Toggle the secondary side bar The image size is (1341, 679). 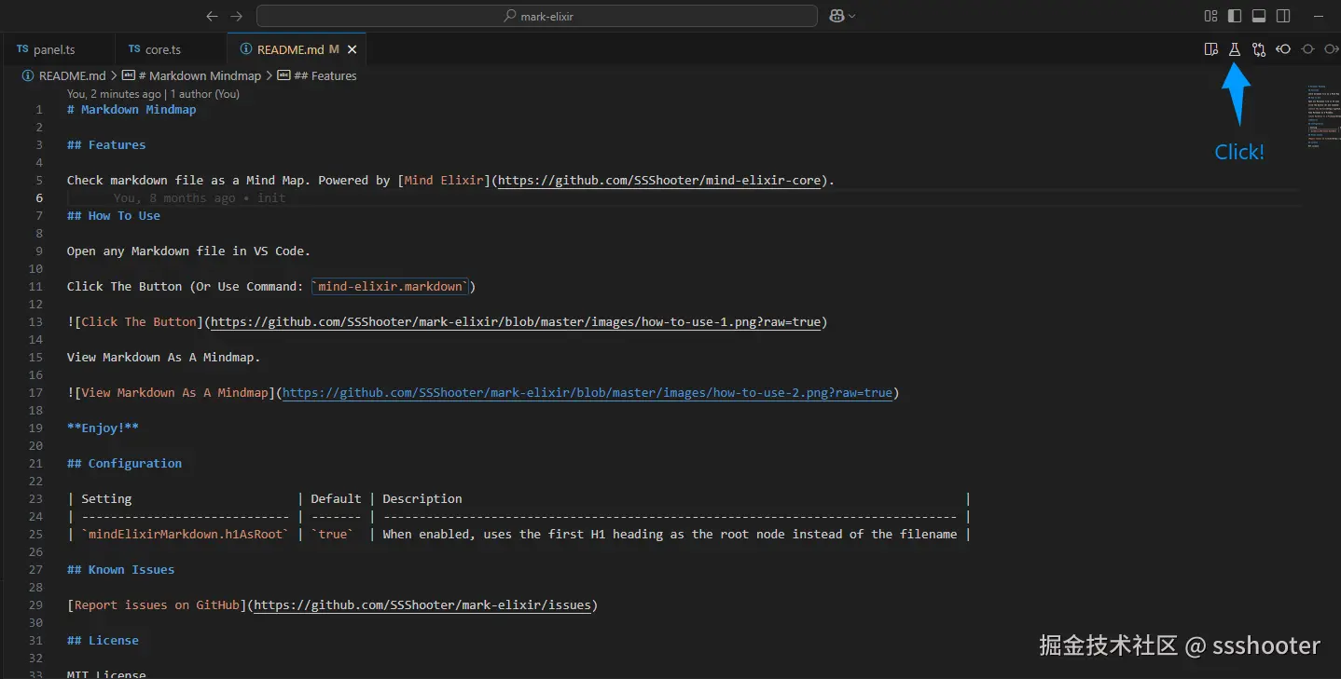[1283, 16]
